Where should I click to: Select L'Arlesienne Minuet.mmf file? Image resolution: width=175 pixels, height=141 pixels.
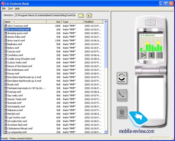[20, 128]
